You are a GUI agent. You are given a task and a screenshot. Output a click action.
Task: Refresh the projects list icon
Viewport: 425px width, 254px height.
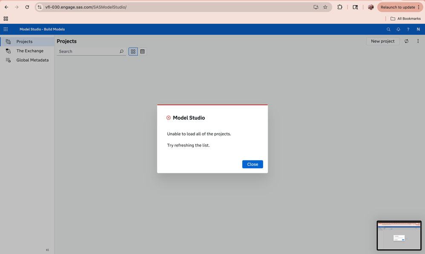point(406,41)
